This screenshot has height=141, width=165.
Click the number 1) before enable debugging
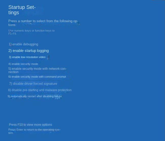point(10,44)
